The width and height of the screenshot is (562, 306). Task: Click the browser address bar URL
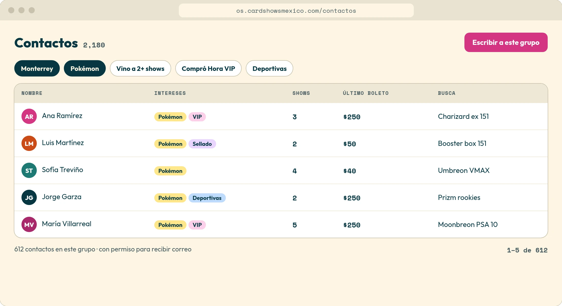pos(296,11)
